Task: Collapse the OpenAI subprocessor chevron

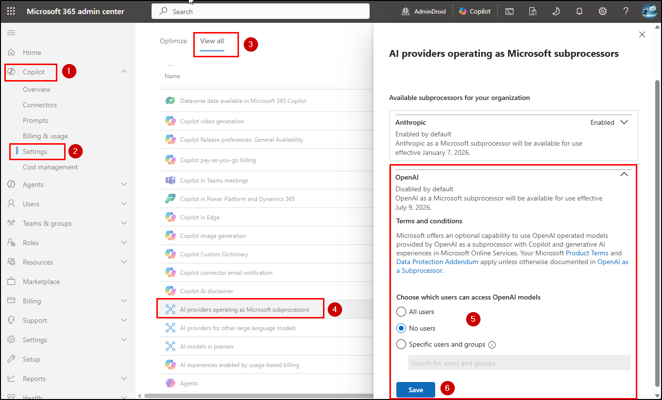Action: 625,174
